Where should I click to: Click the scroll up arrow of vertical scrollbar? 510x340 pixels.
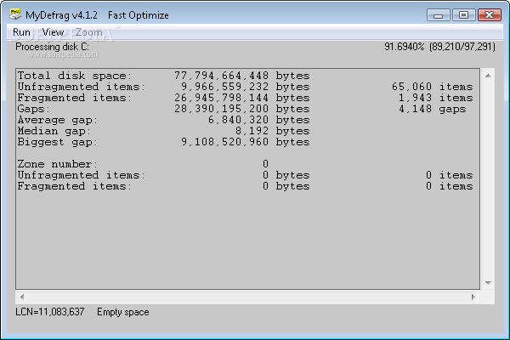coord(488,76)
